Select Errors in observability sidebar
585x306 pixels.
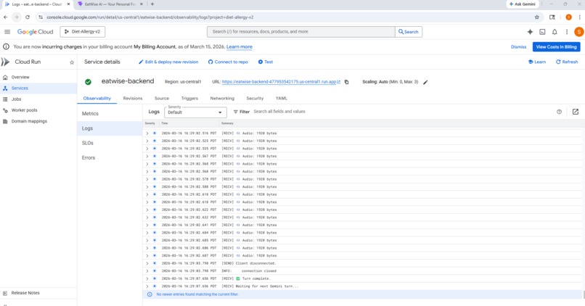click(89, 157)
